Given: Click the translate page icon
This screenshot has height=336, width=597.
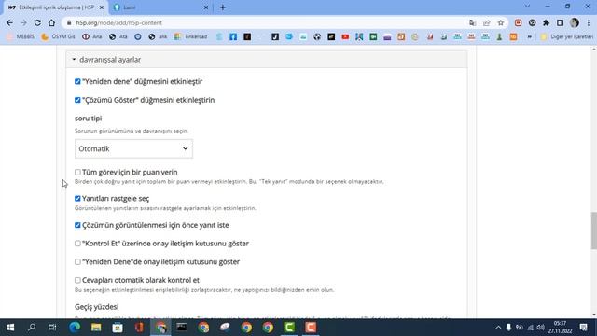Looking at the screenshot, I should click(473, 22).
